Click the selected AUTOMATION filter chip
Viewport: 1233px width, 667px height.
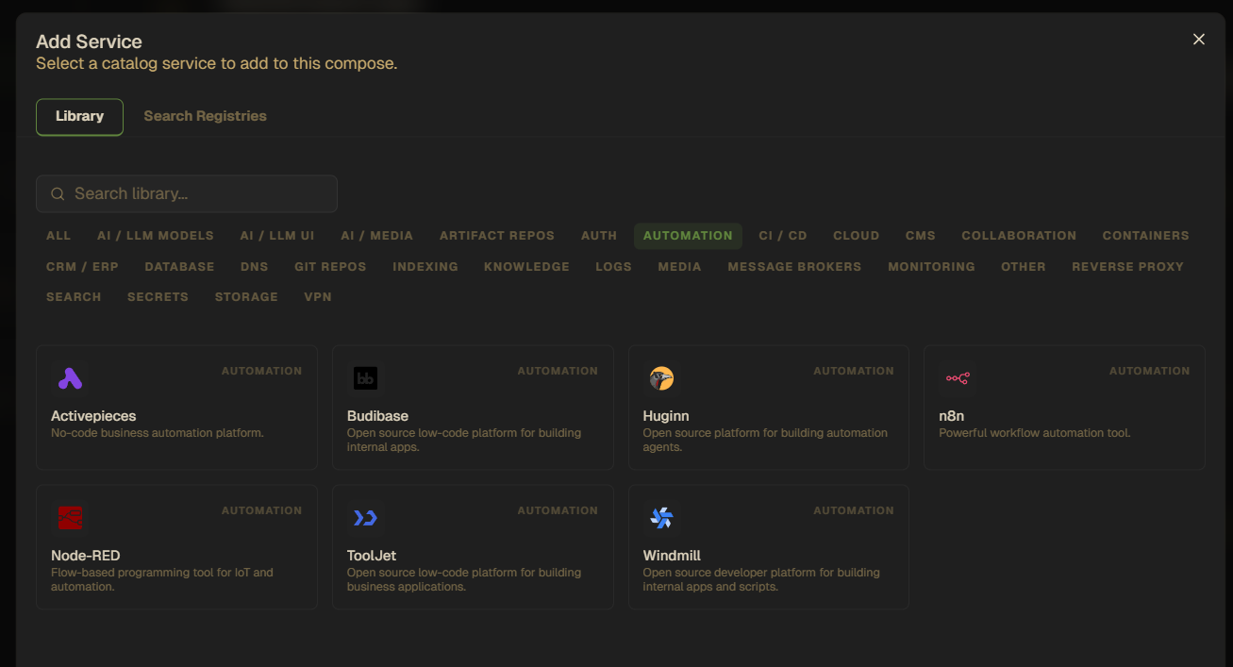click(688, 236)
